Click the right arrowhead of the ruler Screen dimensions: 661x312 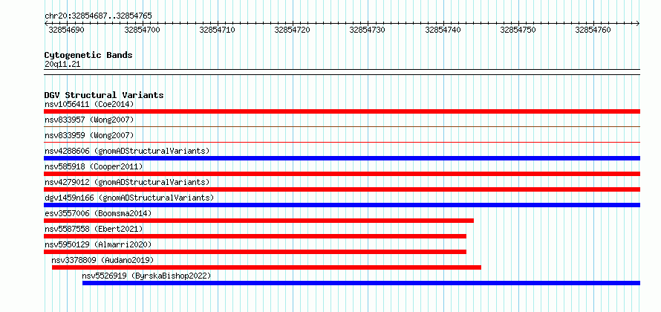point(638,24)
